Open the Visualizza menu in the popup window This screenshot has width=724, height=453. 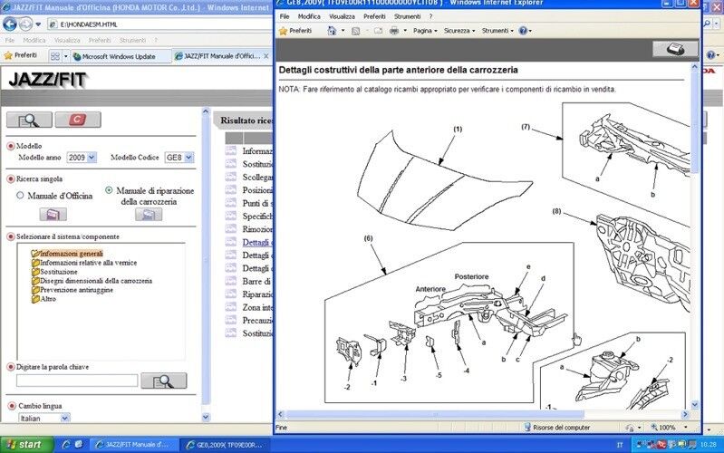(342, 16)
